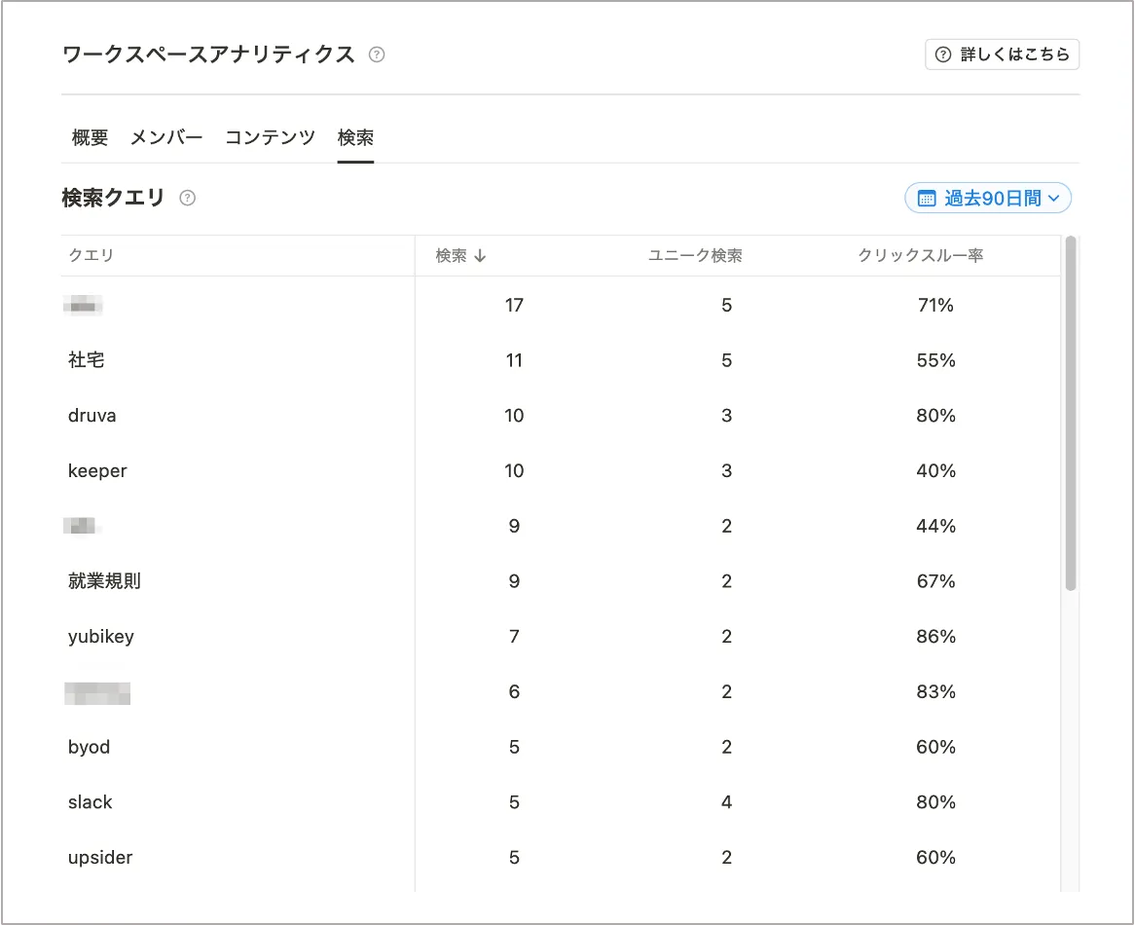
Task: Select the コンテンツ tab
Action: click(x=270, y=137)
